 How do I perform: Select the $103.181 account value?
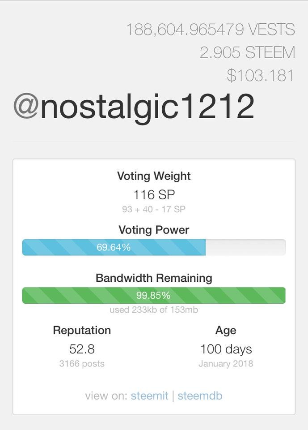[260, 75]
